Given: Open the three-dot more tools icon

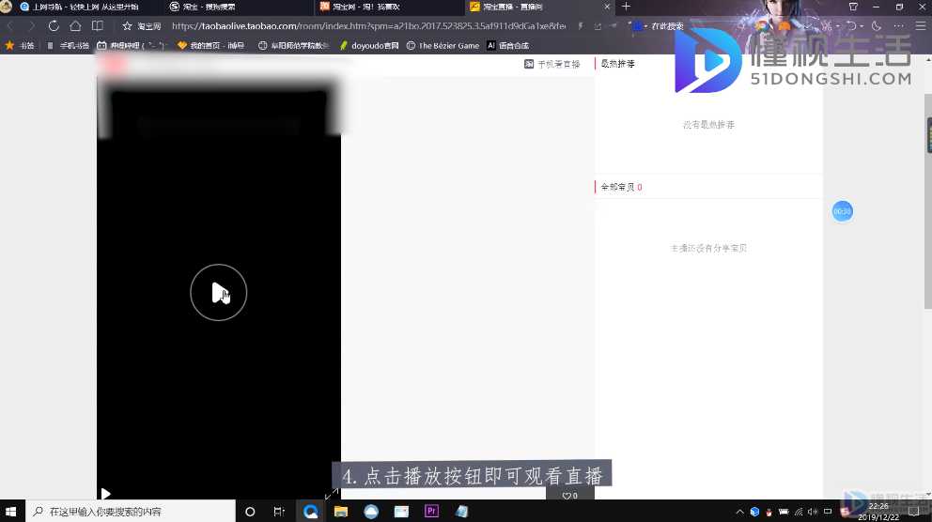Looking at the screenshot, I should pos(898,26).
